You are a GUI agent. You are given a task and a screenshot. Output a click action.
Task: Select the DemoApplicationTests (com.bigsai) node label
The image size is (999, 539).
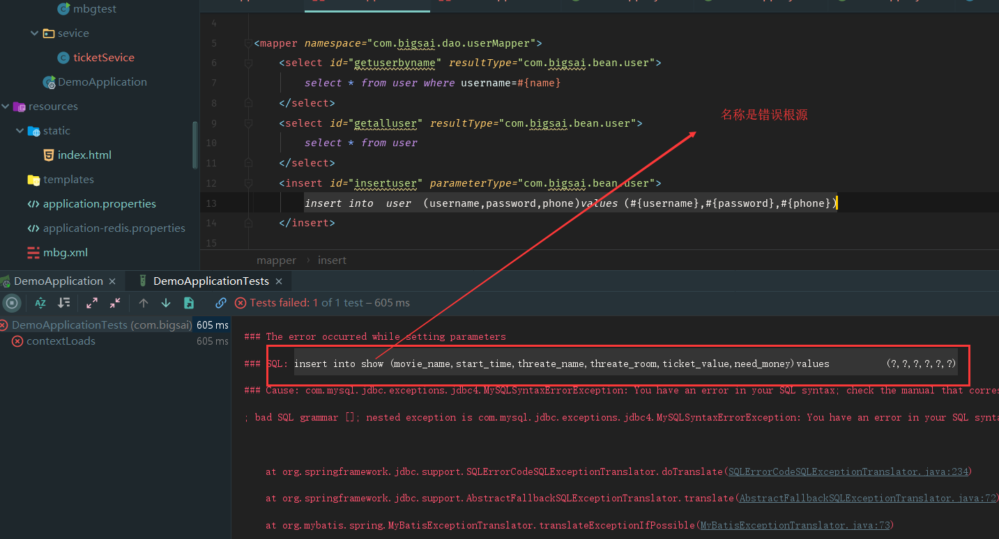point(102,325)
